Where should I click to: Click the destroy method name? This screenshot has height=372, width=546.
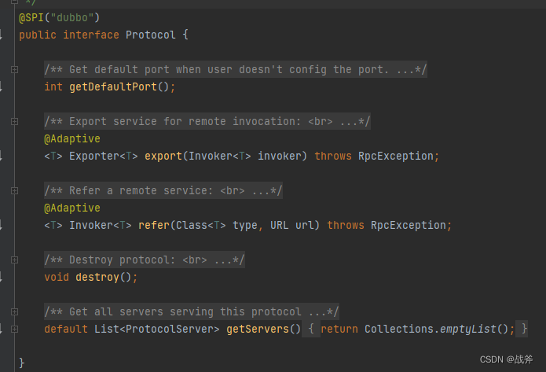click(x=97, y=277)
